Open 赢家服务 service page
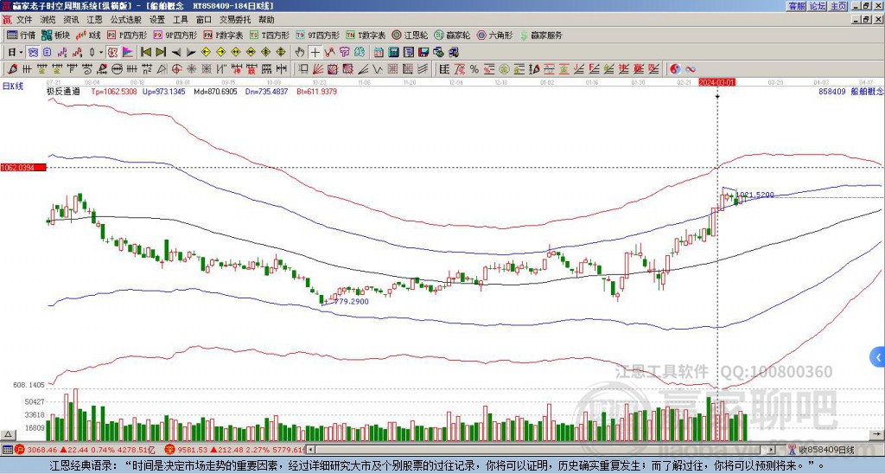885x474 pixels. click(x=541, y=35)
